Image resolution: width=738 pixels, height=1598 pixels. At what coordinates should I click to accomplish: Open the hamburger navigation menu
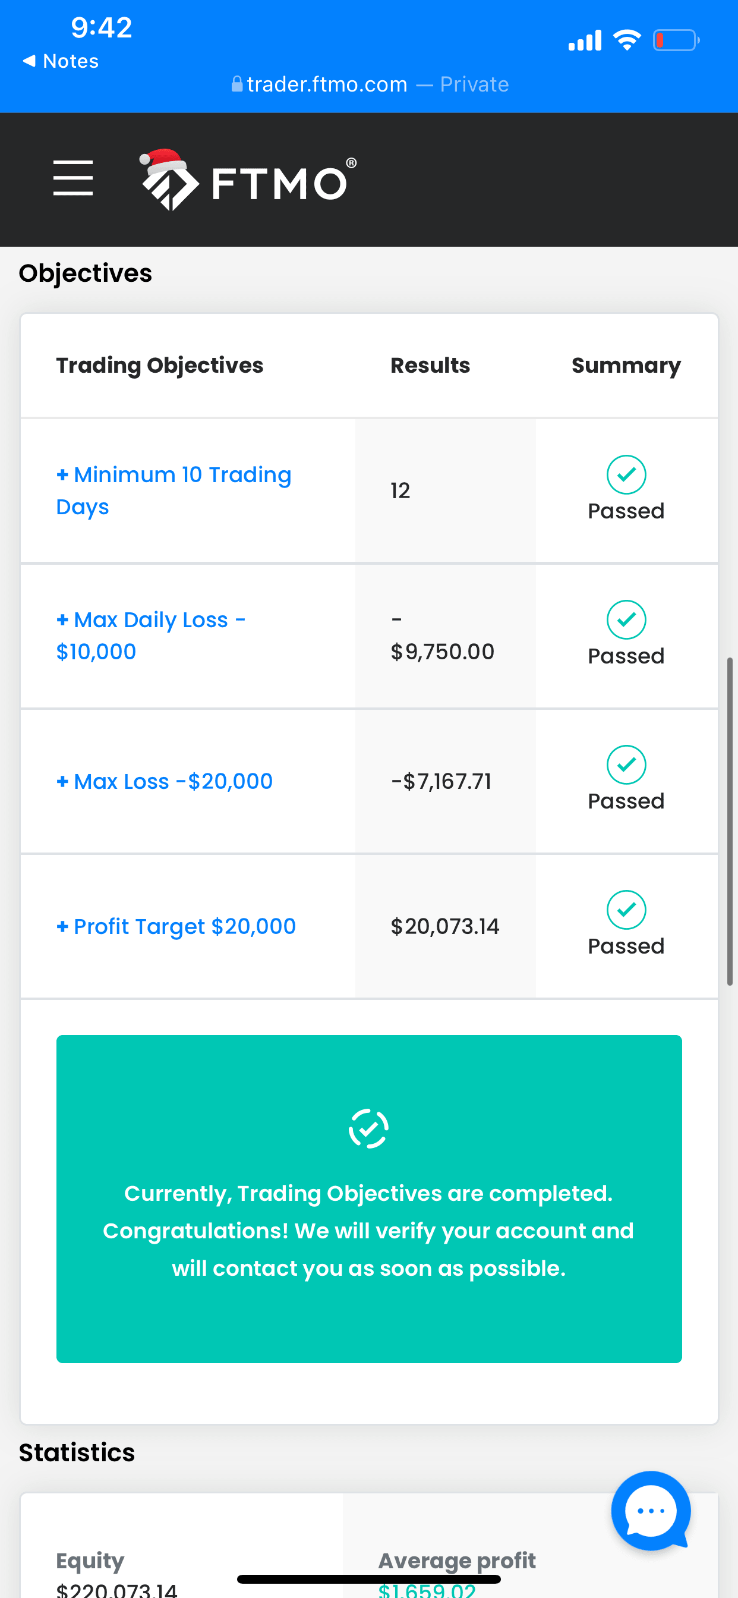pyautogui.click(x=72, y=178)
